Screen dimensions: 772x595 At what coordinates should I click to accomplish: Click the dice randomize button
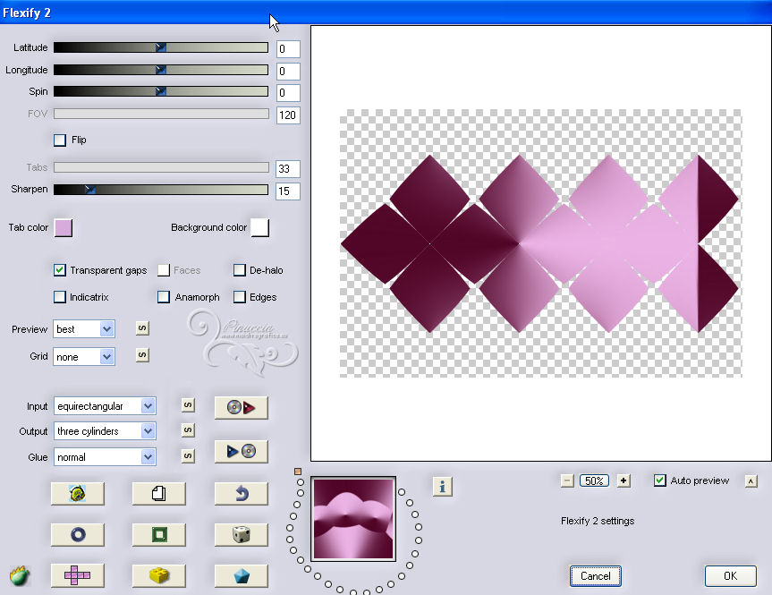click(x=242, y=534)
